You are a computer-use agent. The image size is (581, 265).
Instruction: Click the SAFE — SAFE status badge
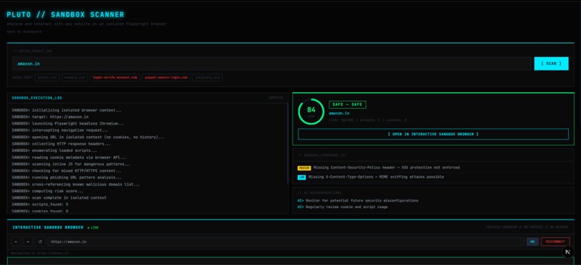tap(347, 104)
